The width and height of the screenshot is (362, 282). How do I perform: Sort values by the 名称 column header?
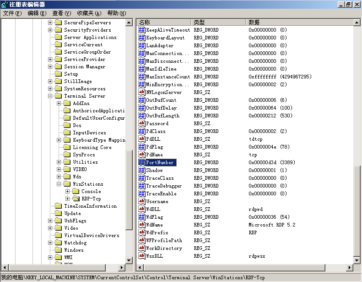click(164, 22)
